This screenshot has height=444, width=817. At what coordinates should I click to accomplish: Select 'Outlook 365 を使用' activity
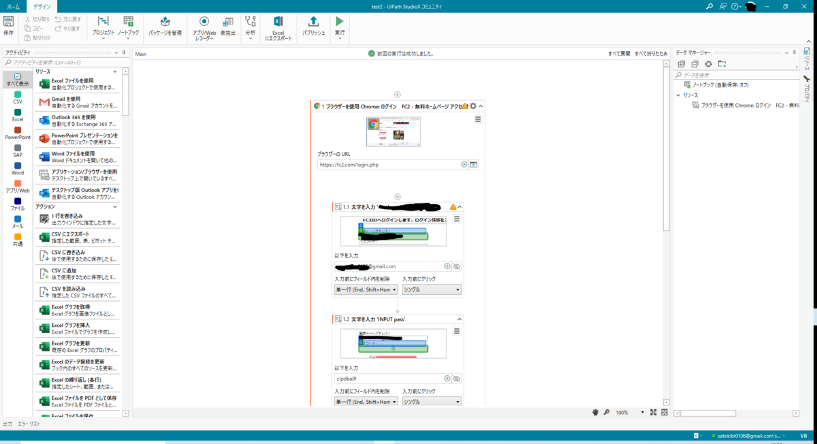(x=78, y=121)
